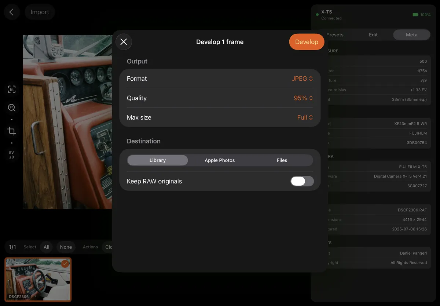Click copyright All Rights Reserved

(409, 263)
